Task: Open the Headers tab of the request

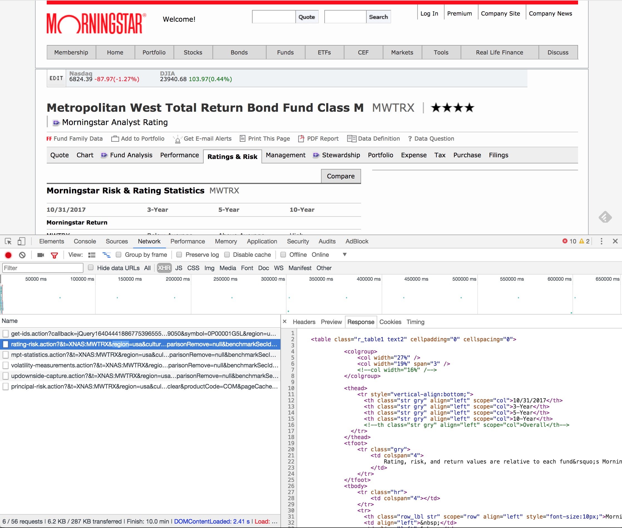Action: 304,322
